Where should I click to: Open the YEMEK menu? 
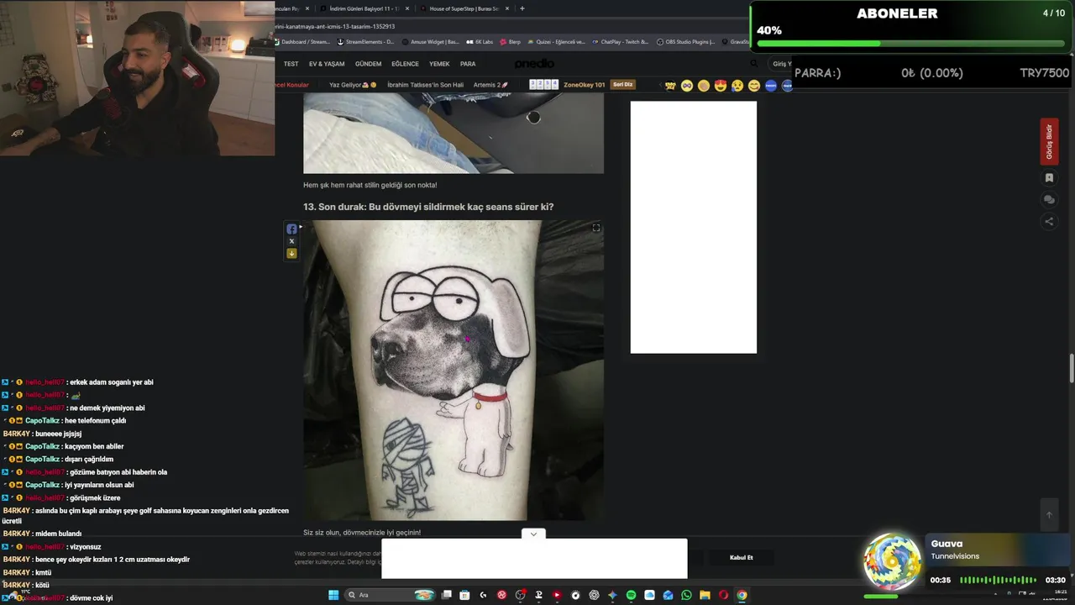[x=439, y=64]
